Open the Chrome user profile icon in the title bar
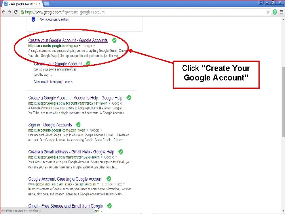Viewport: 285px width, 214px height. pyautogui.click(x=261, y=2)
